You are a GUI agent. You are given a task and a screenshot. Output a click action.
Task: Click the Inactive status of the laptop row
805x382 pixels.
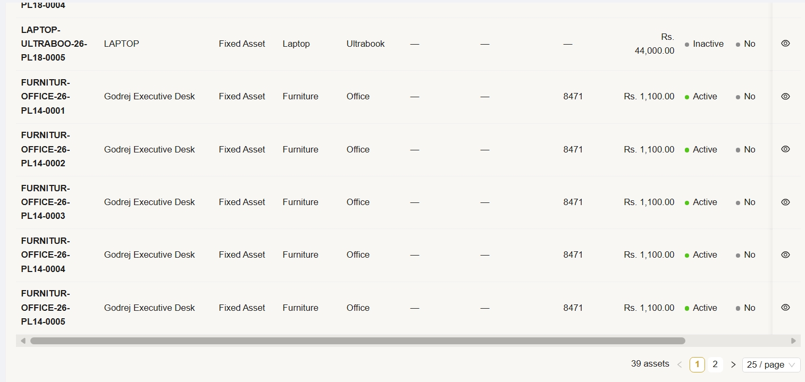708,44
